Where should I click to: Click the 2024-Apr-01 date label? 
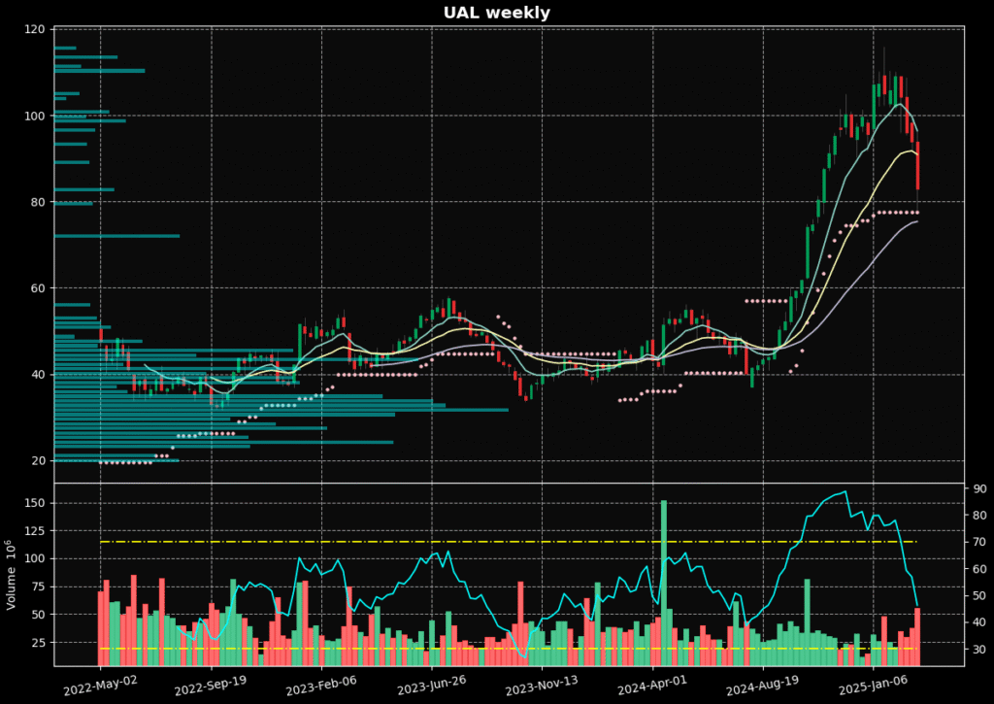[x=651, y=687]
